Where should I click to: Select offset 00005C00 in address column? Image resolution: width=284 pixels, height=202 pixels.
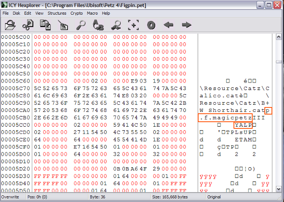click(x=16, y=37)
